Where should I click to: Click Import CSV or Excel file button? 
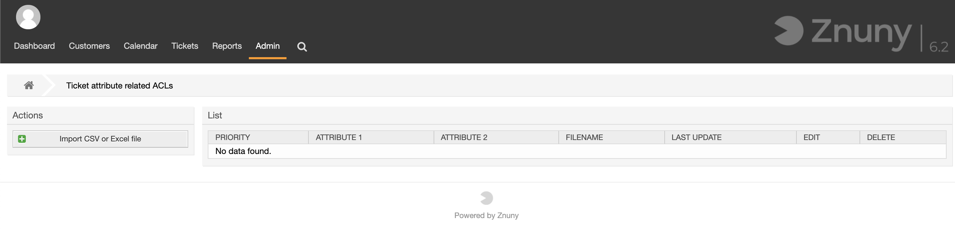(100, 139)
